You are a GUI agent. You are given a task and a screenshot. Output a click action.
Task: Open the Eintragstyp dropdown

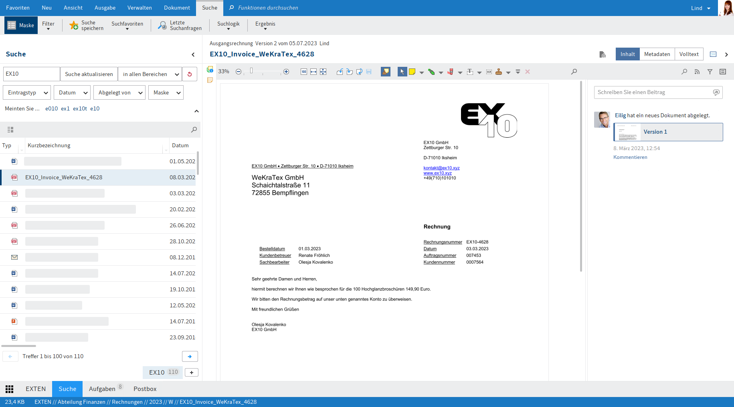(27, 92)
